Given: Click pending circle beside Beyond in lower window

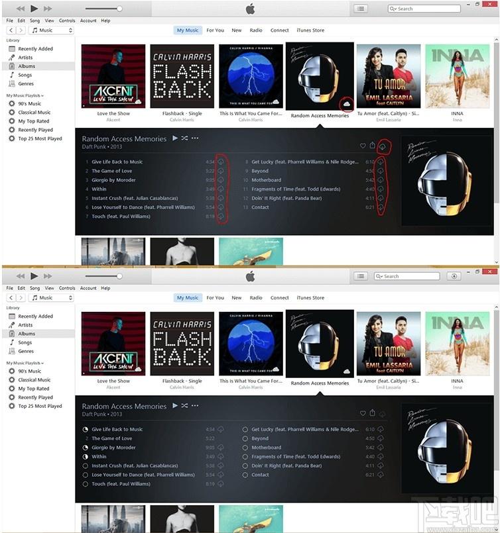Looking at the screenshot, I should pos(245,438).
